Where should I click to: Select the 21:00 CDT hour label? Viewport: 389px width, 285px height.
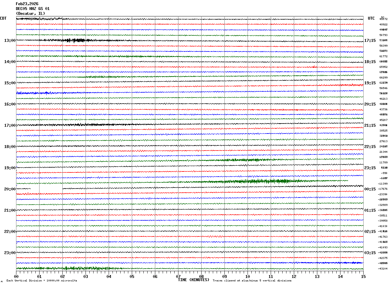click(x=10, y=210)
